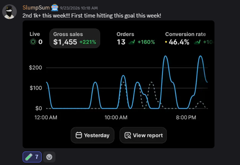
Task: Open the View report button
Action: [x=143, y=135]
